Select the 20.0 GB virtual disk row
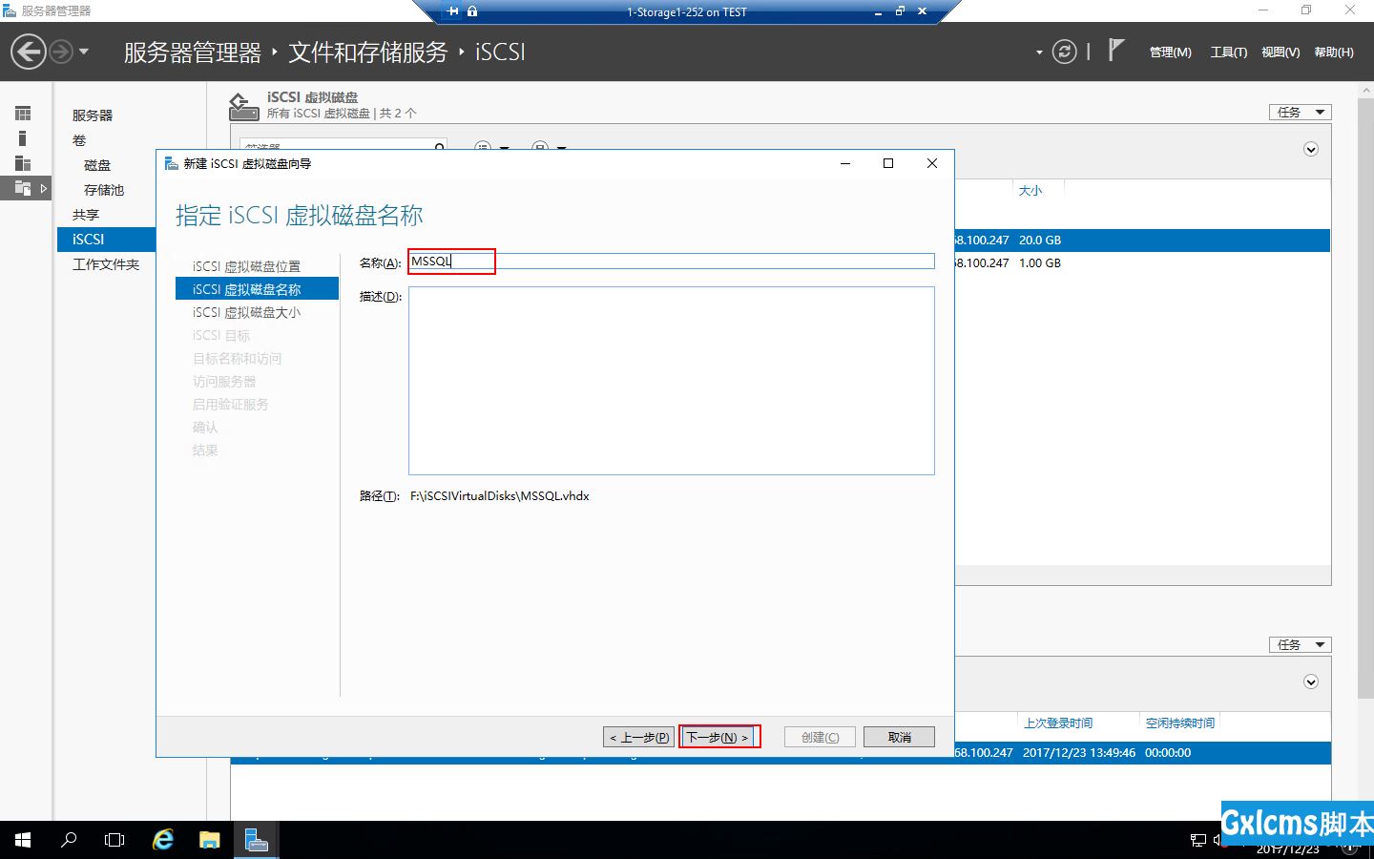 click(1142, 241)
